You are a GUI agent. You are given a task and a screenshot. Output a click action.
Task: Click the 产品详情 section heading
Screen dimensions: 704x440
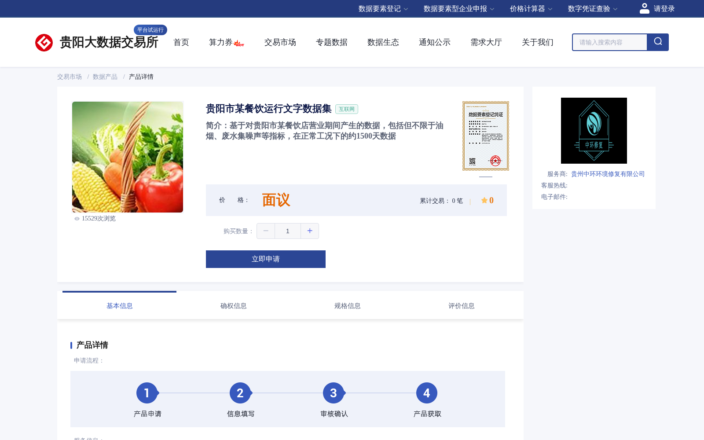tap(92, 345)
